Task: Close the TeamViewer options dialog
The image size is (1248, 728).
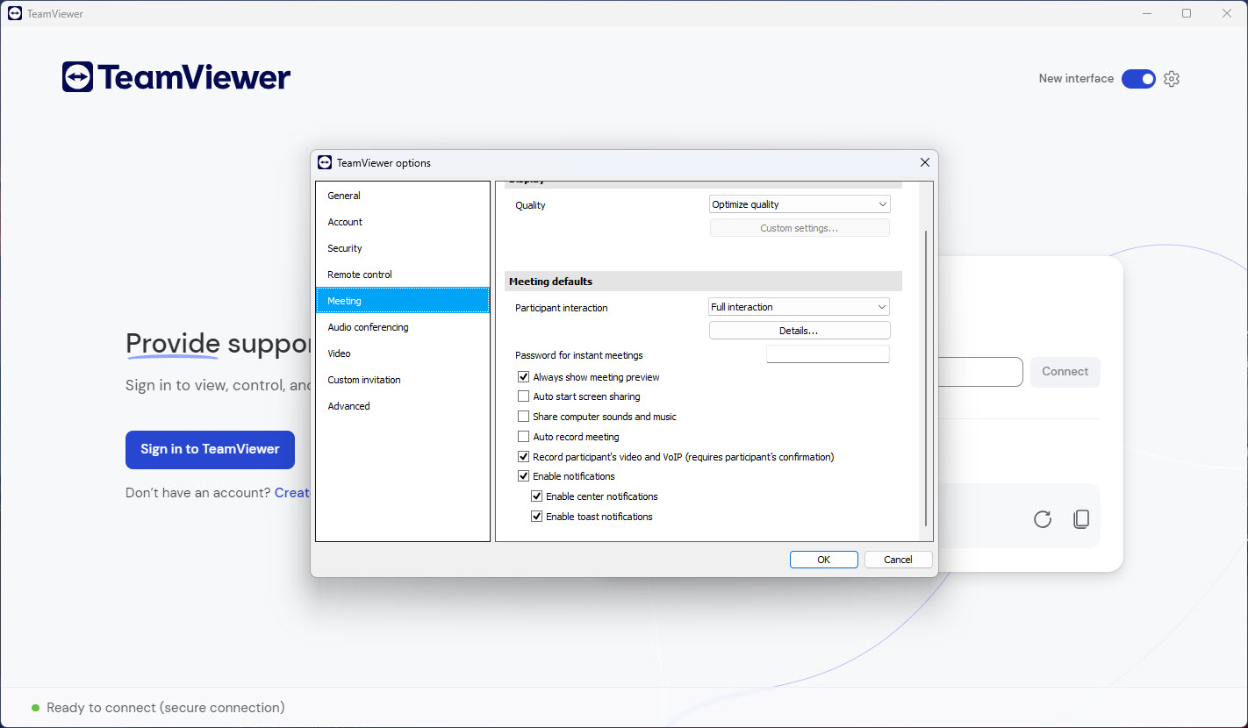Action: click(x=924, y=162)
